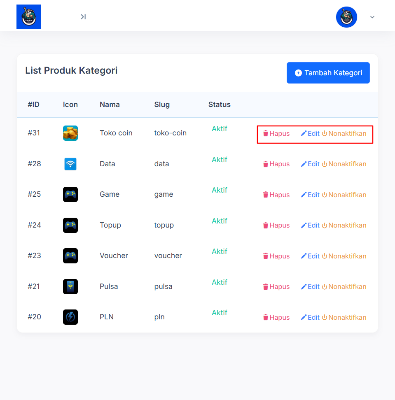Screen dimensions: 395x400
Task: Click the #ID column header
Action: tap(33, 105)
